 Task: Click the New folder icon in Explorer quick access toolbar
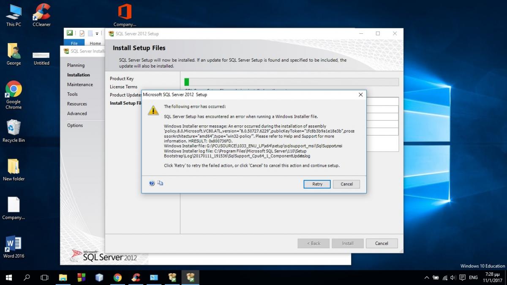tap(90, 33)
